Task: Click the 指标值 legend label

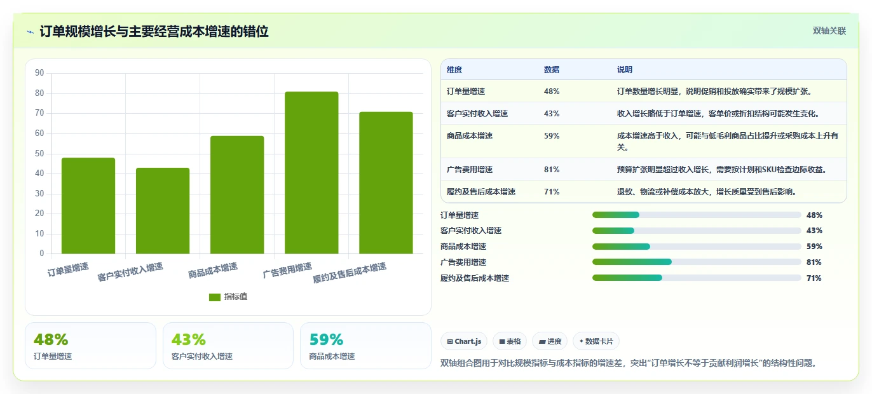Action: (x=236, y=297)
